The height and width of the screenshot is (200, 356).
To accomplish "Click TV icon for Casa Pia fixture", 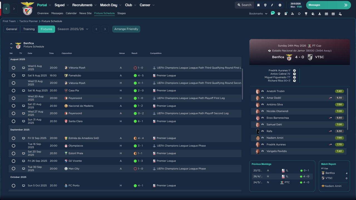I will (x=24, y=91).
